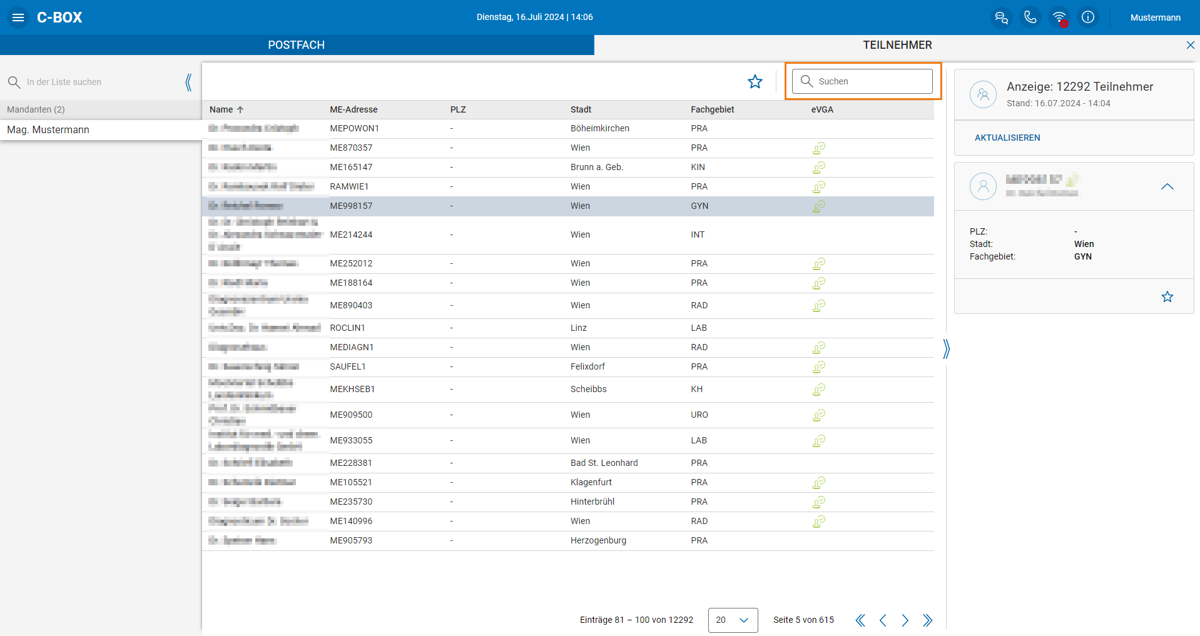The width and height of the screenshot is (1200, 636).
Task: Collapse the right details panel
Action: point(947,348)
